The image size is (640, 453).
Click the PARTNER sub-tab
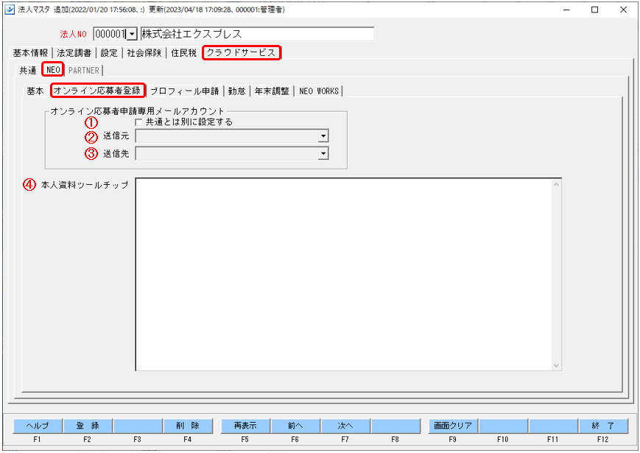[x=84, y=70]
